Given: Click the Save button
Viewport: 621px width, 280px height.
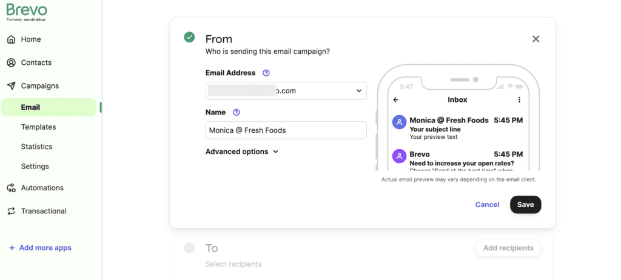Looking at the screenshot, I should click(526, 205).
